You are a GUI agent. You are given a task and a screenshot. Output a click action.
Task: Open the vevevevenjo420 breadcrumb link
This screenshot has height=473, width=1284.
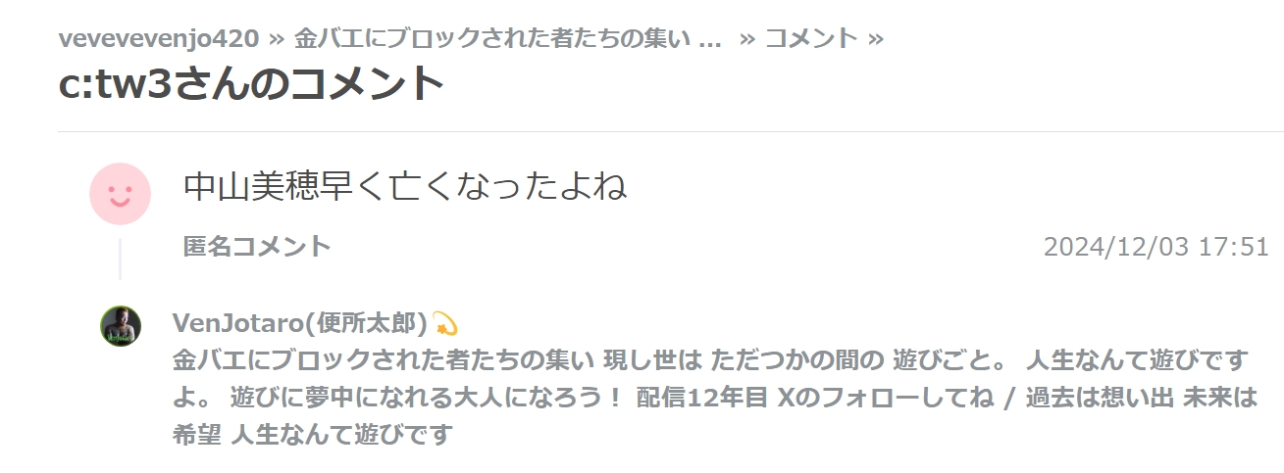coord(159,38)
